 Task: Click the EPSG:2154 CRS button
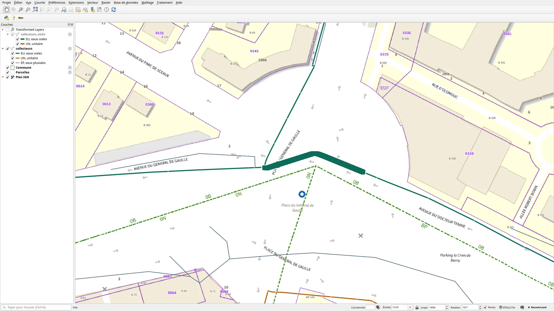[507, 307]
